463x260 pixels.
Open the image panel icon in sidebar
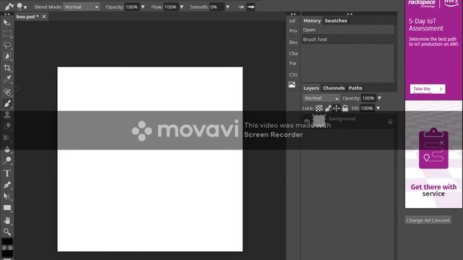292,85
